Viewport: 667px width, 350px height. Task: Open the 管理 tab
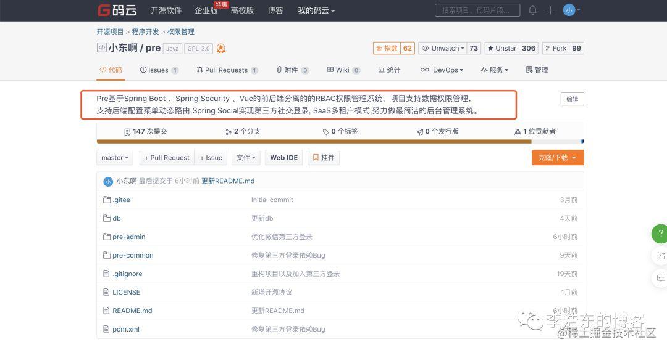(537, 70)
